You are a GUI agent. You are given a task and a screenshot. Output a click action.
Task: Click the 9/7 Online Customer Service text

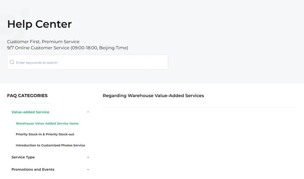point(67,48)
